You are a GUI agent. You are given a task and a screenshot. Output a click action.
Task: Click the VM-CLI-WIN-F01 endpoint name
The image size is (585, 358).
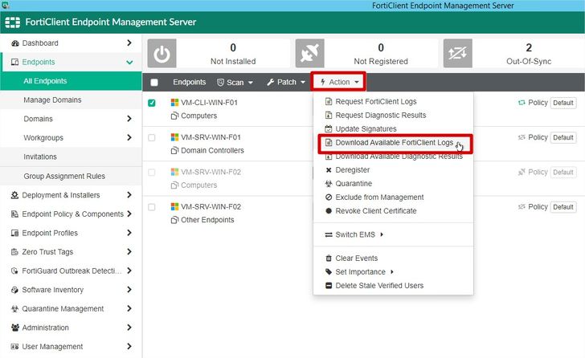[x=209, y=103]
